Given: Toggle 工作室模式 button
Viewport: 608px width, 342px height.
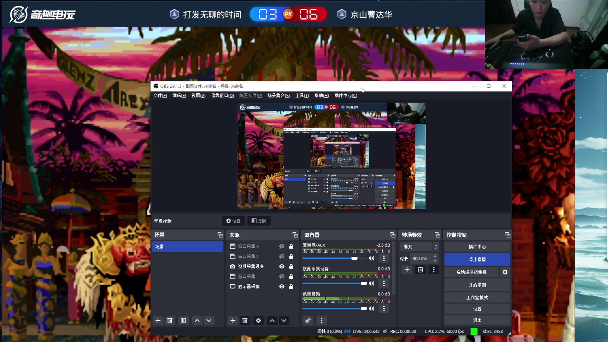Looking at the screenshot, I should (x=477, y=297).
